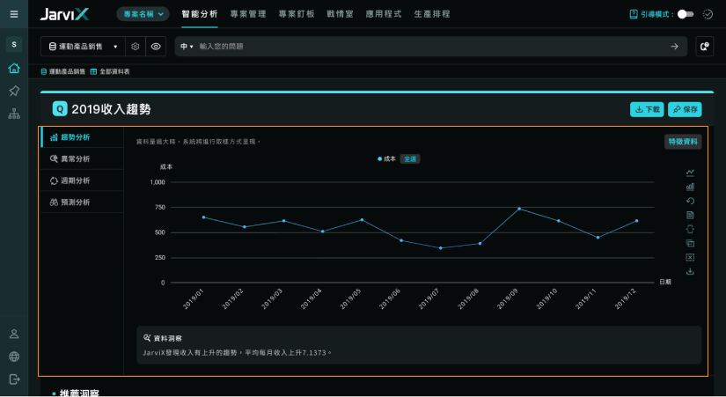The image size is (726, 397).
Task: Open pinned items via sidebar pin icon
Action: (14, 91)
